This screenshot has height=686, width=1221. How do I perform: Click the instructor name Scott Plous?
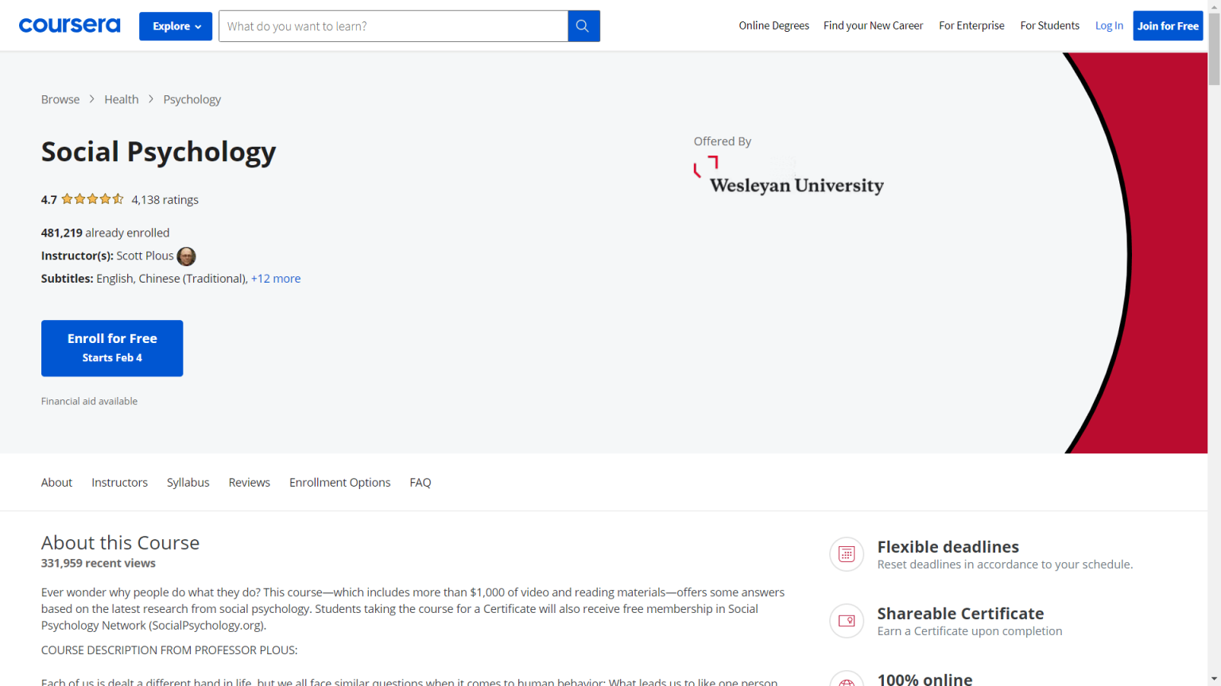[145, 256]
